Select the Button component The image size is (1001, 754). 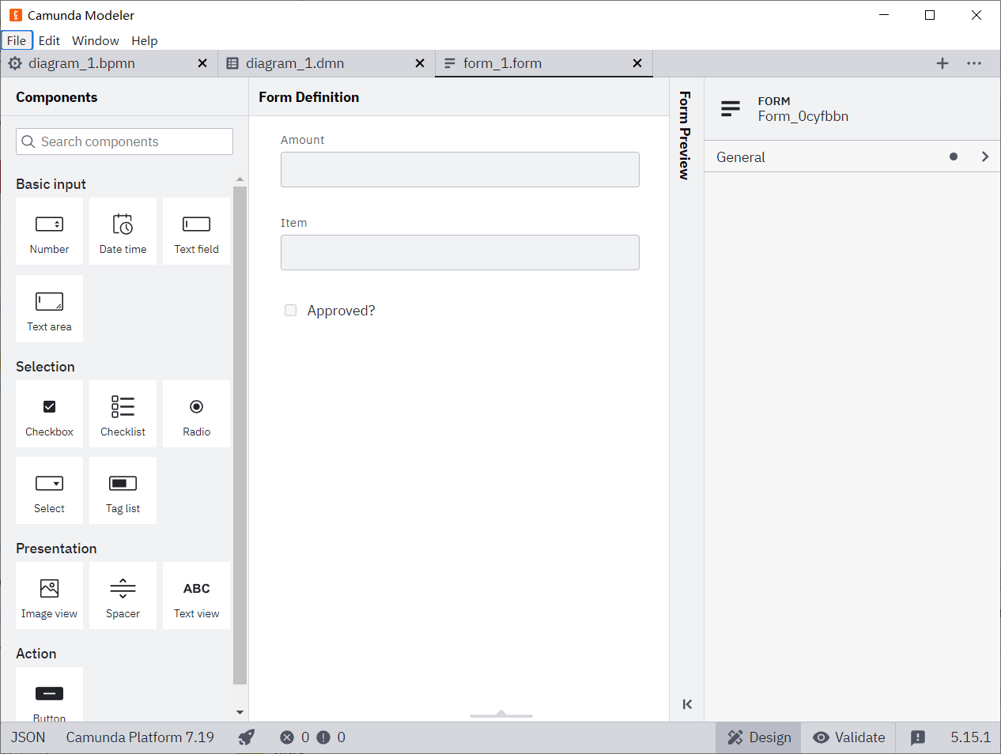tap(49, 695)
